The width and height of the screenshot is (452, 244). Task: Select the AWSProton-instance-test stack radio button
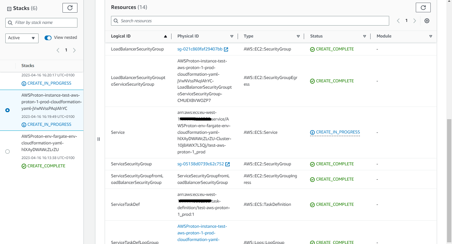(x=7, y=110)
